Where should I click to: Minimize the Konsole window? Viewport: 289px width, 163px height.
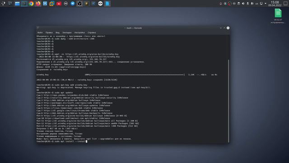tap(221, 28)
